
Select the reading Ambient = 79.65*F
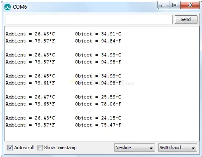point(30,104)
